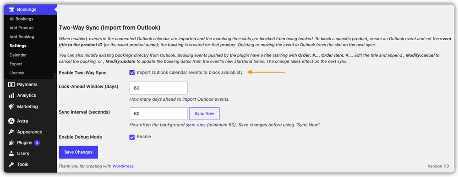This screenshot has width=458, height=177.
Task: Focus the Sync Interval seconds field
Action: pos(158,114)
